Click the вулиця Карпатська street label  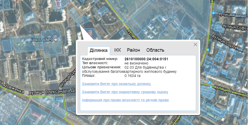point(233,15)
